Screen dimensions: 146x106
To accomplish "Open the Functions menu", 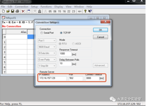I will click(46, 7).
